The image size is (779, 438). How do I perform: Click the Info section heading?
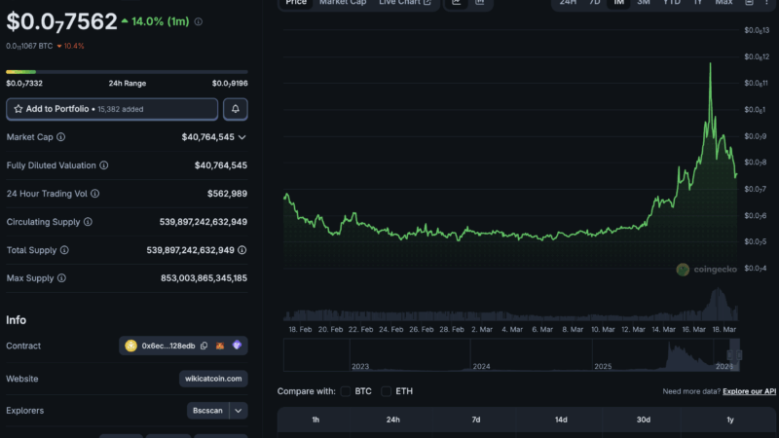(16, 320)
